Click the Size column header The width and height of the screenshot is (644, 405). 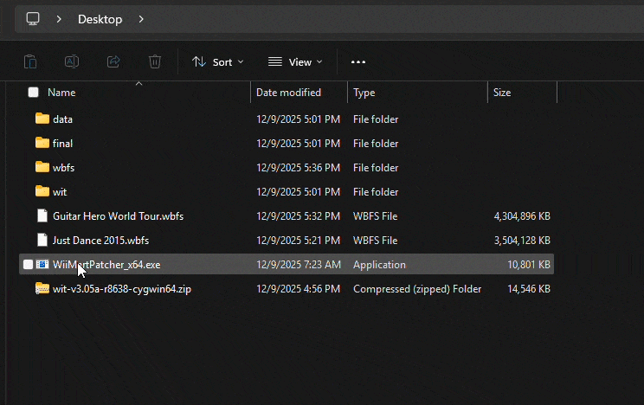pyautogui.click(x=502, y=93)
